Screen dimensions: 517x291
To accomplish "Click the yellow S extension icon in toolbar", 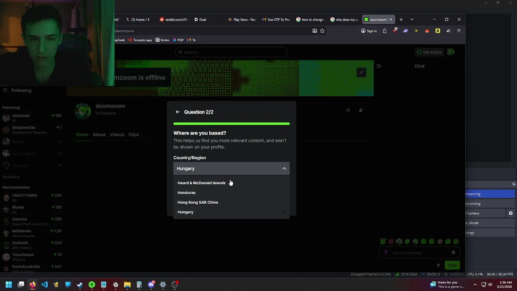I will pos(438,31).
